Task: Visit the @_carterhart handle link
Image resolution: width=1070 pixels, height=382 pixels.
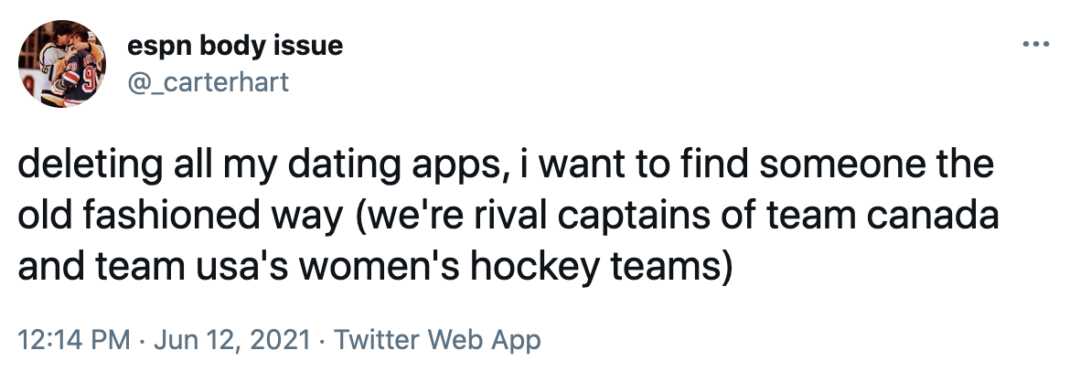Action: [208, 81]
